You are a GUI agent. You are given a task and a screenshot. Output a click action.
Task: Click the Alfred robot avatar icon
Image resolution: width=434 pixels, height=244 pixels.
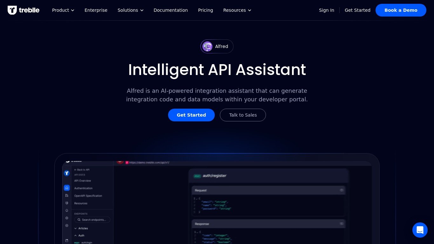207,46
